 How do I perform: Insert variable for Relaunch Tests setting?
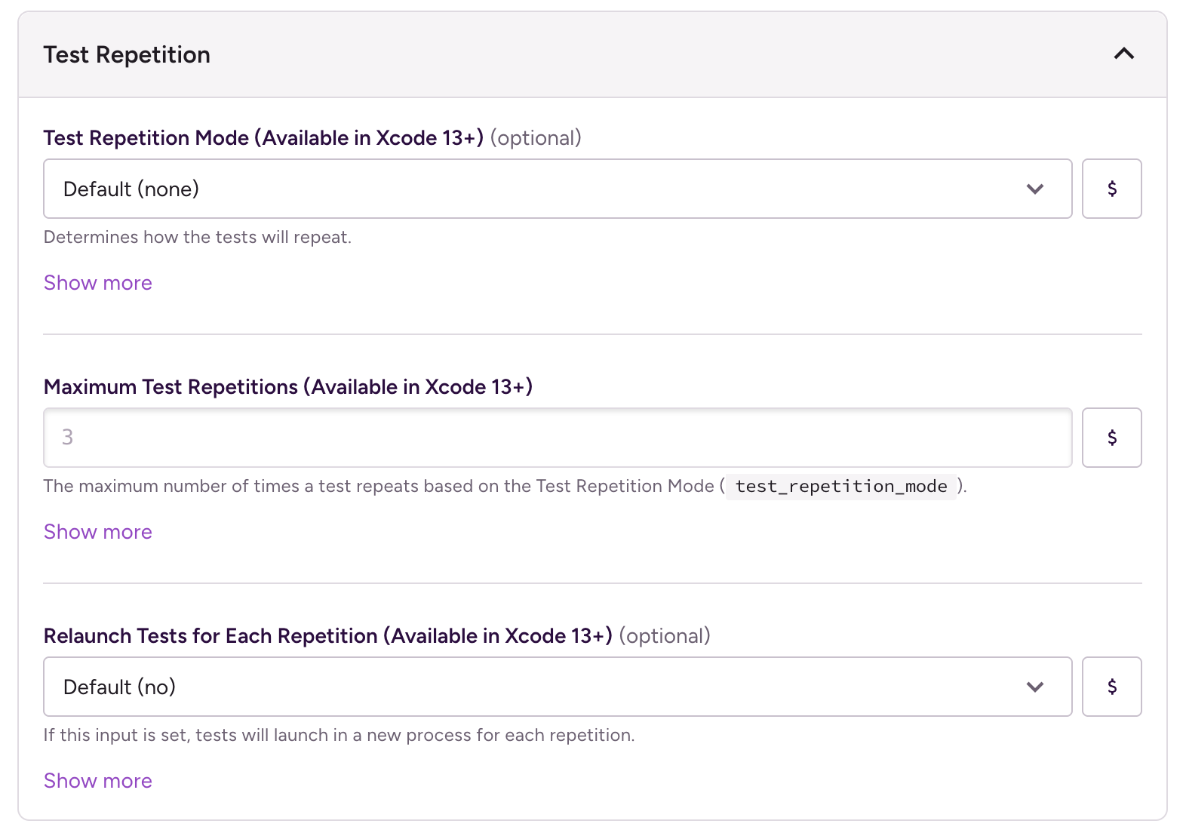pyautogui.click(x=1111, y=687)
